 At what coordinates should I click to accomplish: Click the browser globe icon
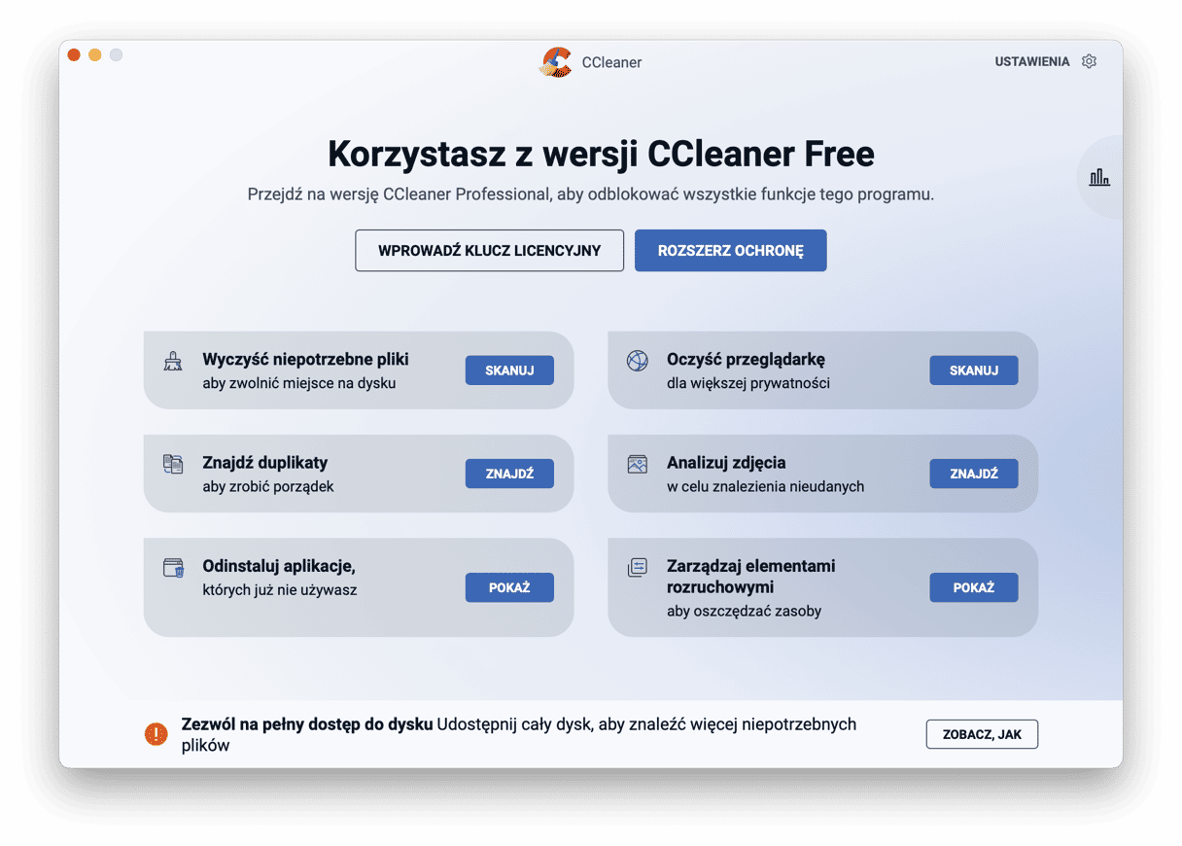coord(637,361)
